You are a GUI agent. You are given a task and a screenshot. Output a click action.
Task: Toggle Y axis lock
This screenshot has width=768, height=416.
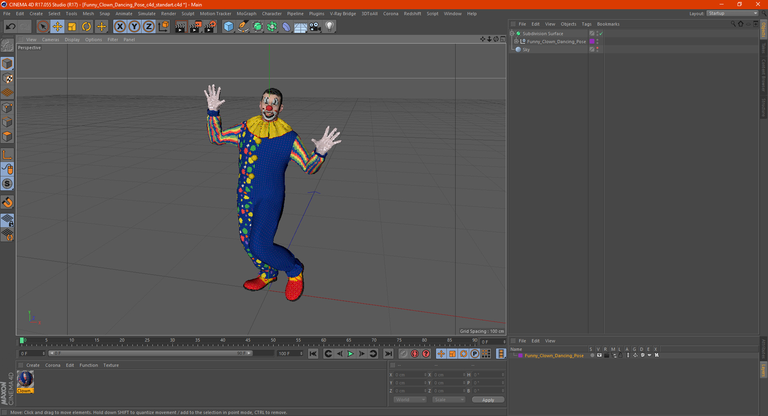134,27
